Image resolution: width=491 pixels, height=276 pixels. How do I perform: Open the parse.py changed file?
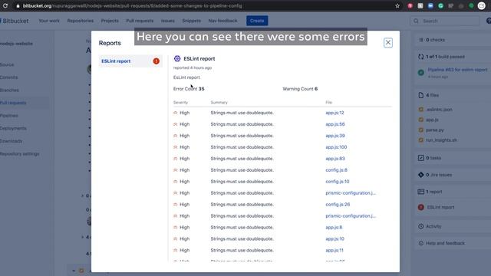435,130
